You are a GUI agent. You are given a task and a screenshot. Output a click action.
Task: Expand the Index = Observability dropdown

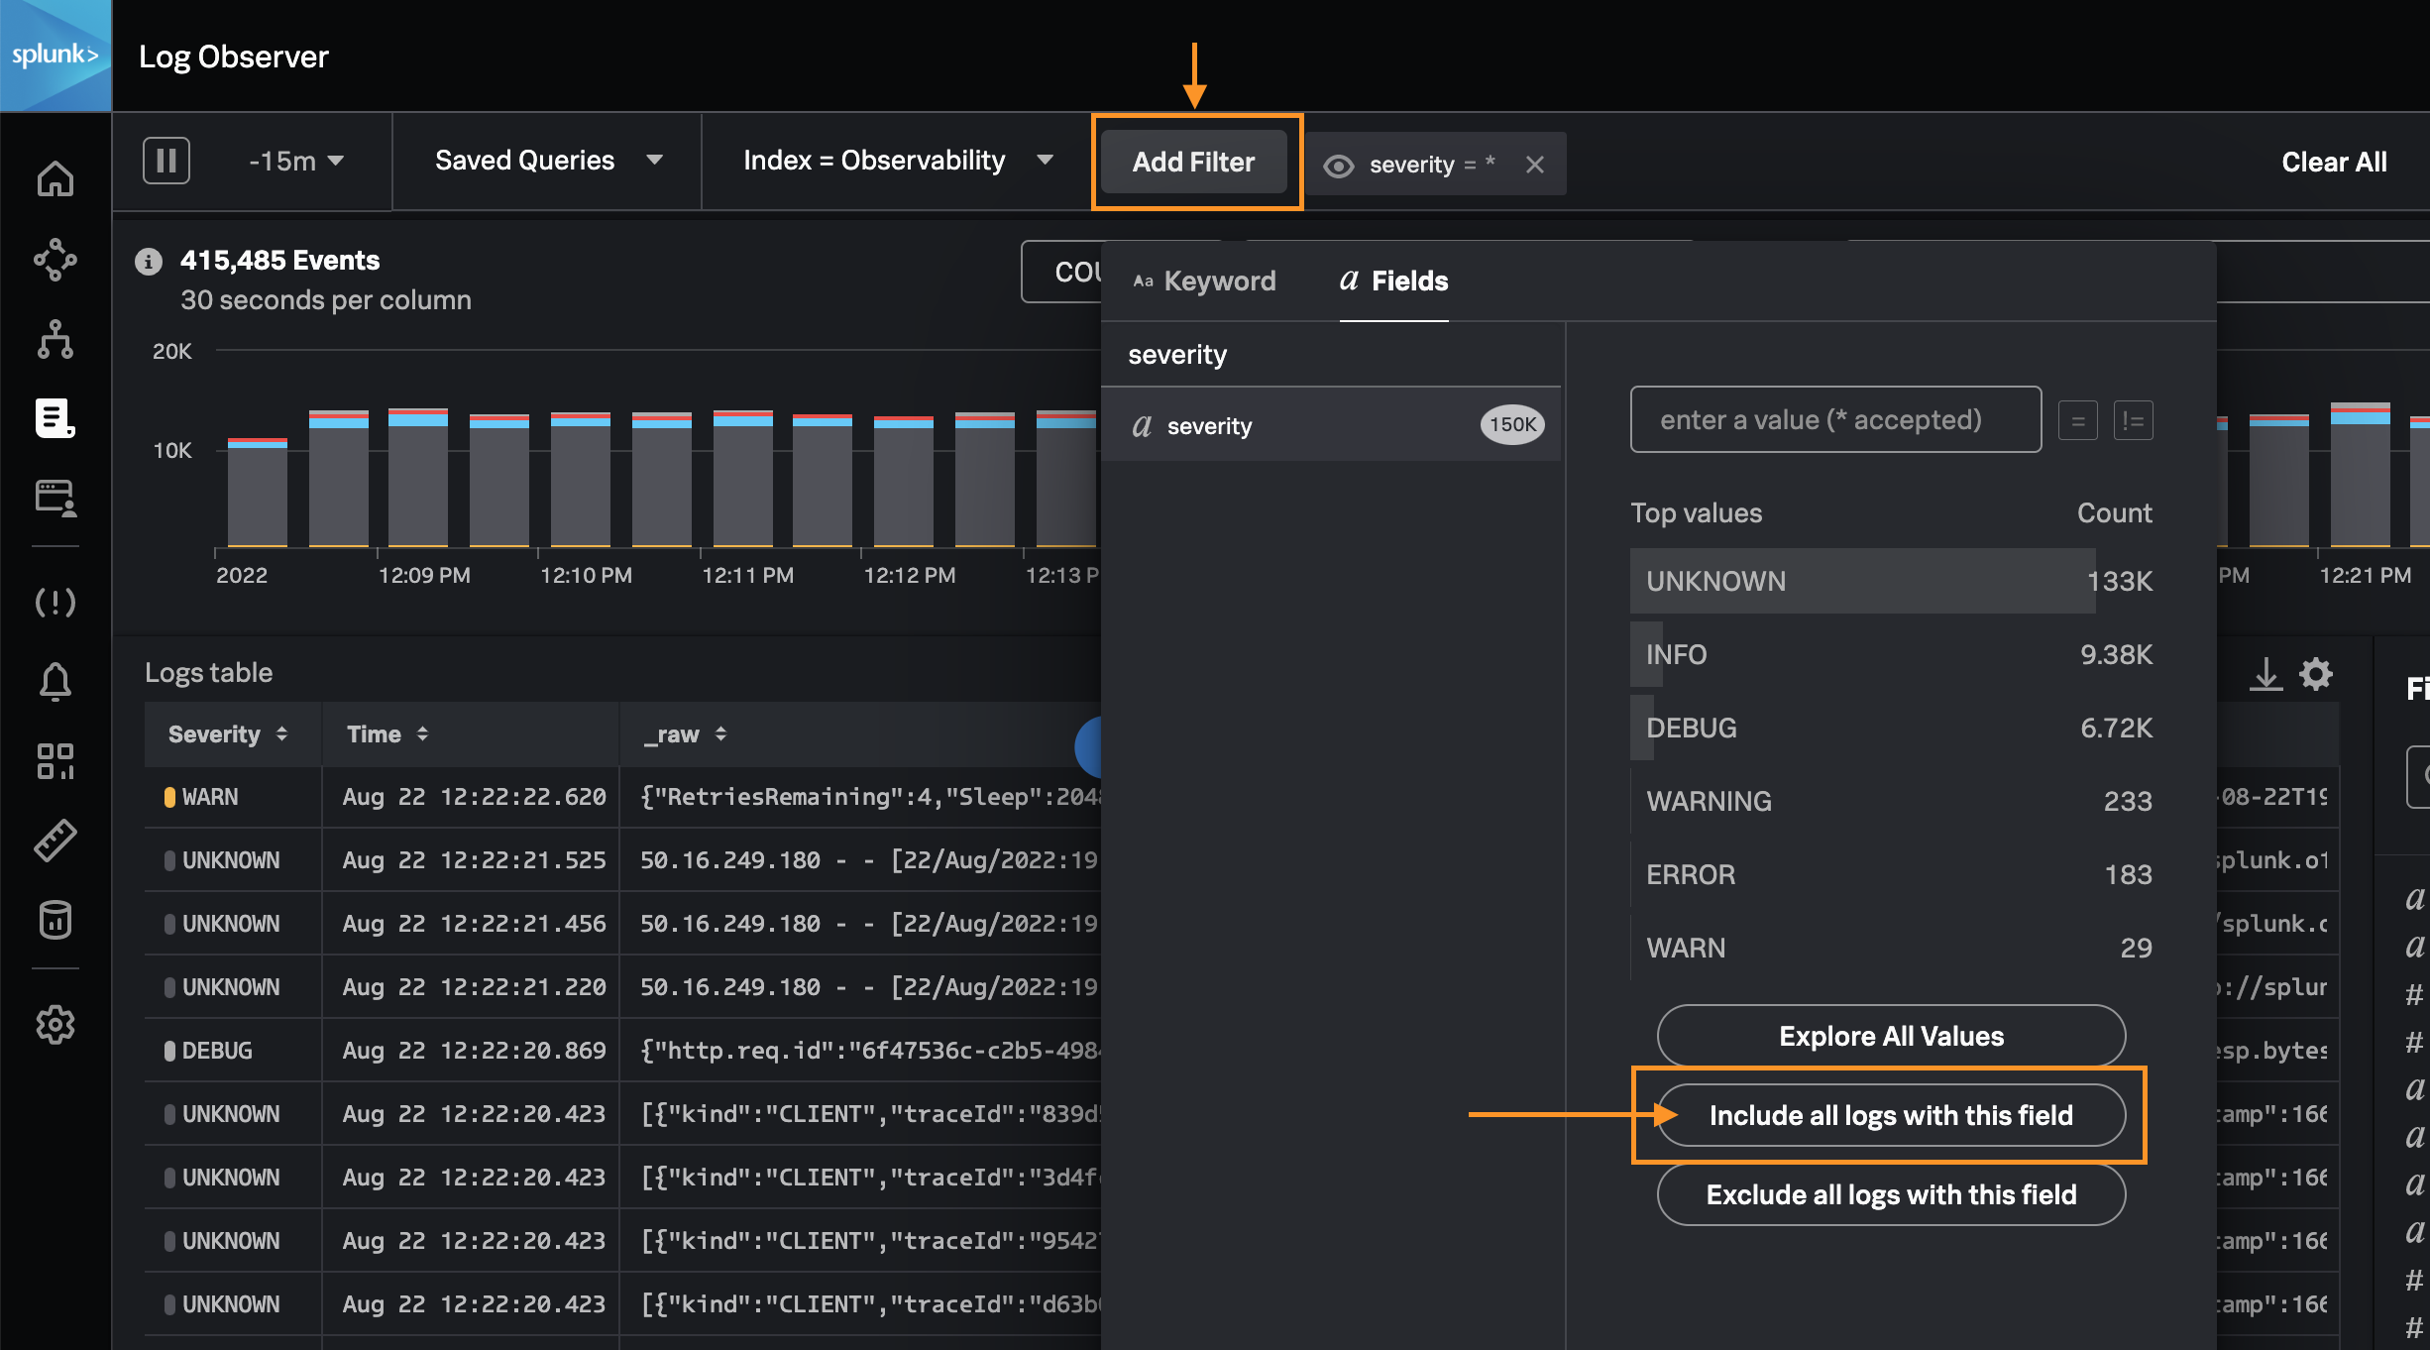coord(897,161)
